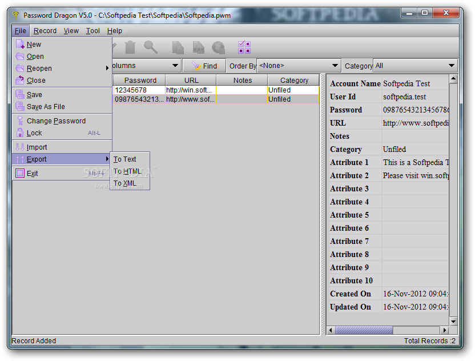
Task: Sort by the Password column header
Action: point(140,81)
